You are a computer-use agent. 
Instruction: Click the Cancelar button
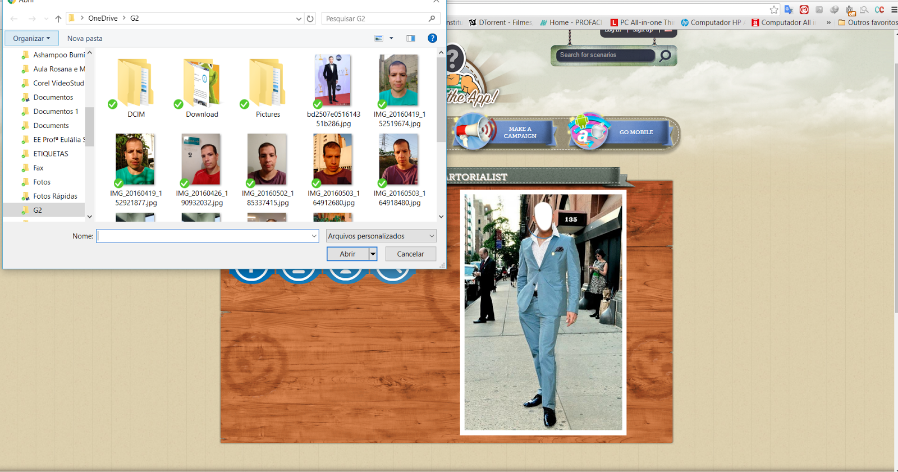pos(410,254)
